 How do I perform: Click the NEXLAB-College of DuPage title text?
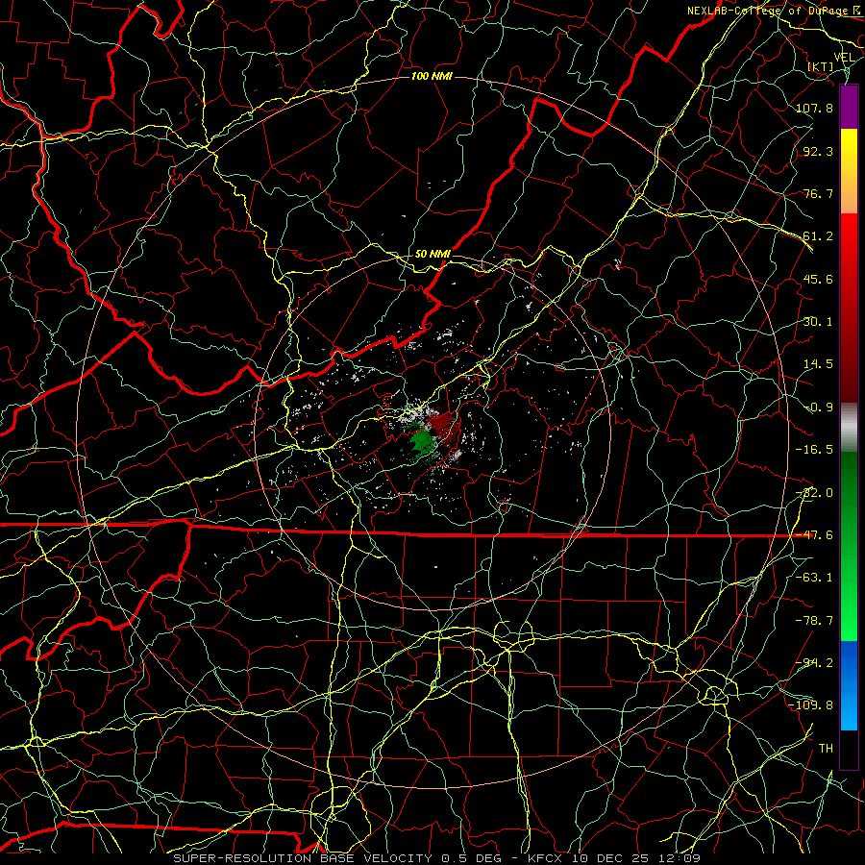click(769, 11)
